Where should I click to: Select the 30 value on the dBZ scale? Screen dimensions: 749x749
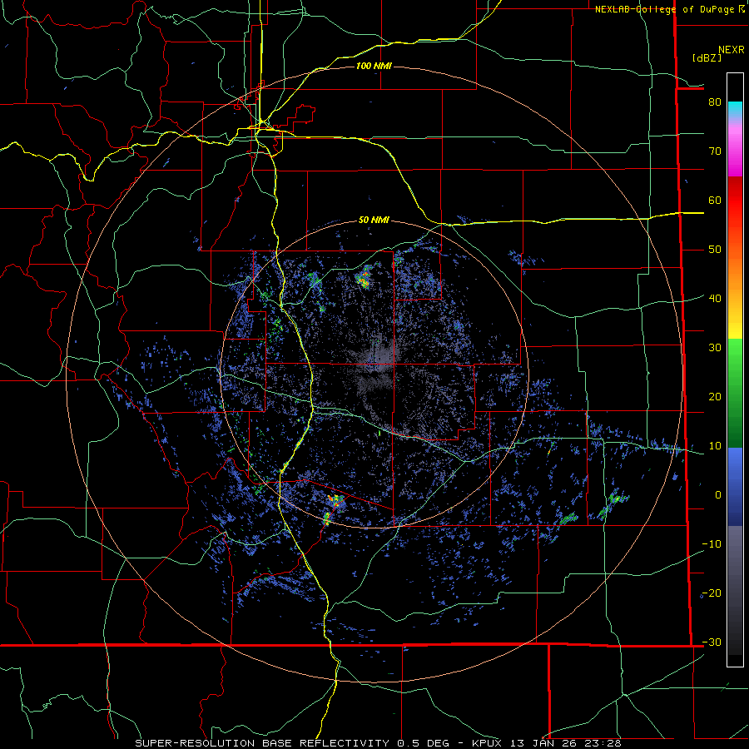(x=715, y=348)
